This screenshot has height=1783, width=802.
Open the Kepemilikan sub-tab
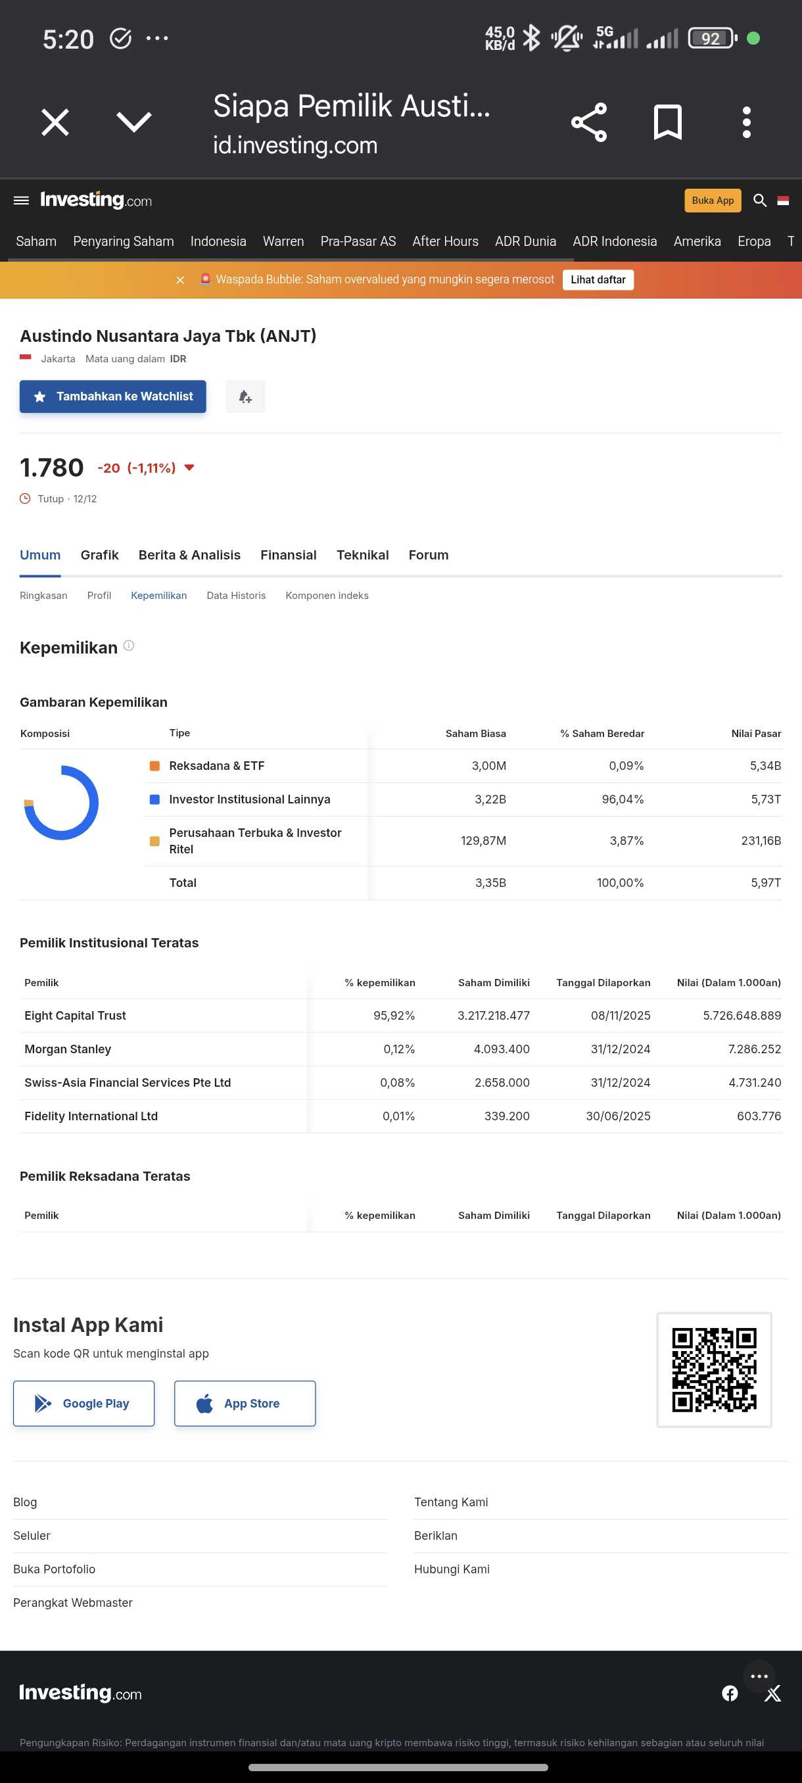pyautogui.click(x=158, y=595)
